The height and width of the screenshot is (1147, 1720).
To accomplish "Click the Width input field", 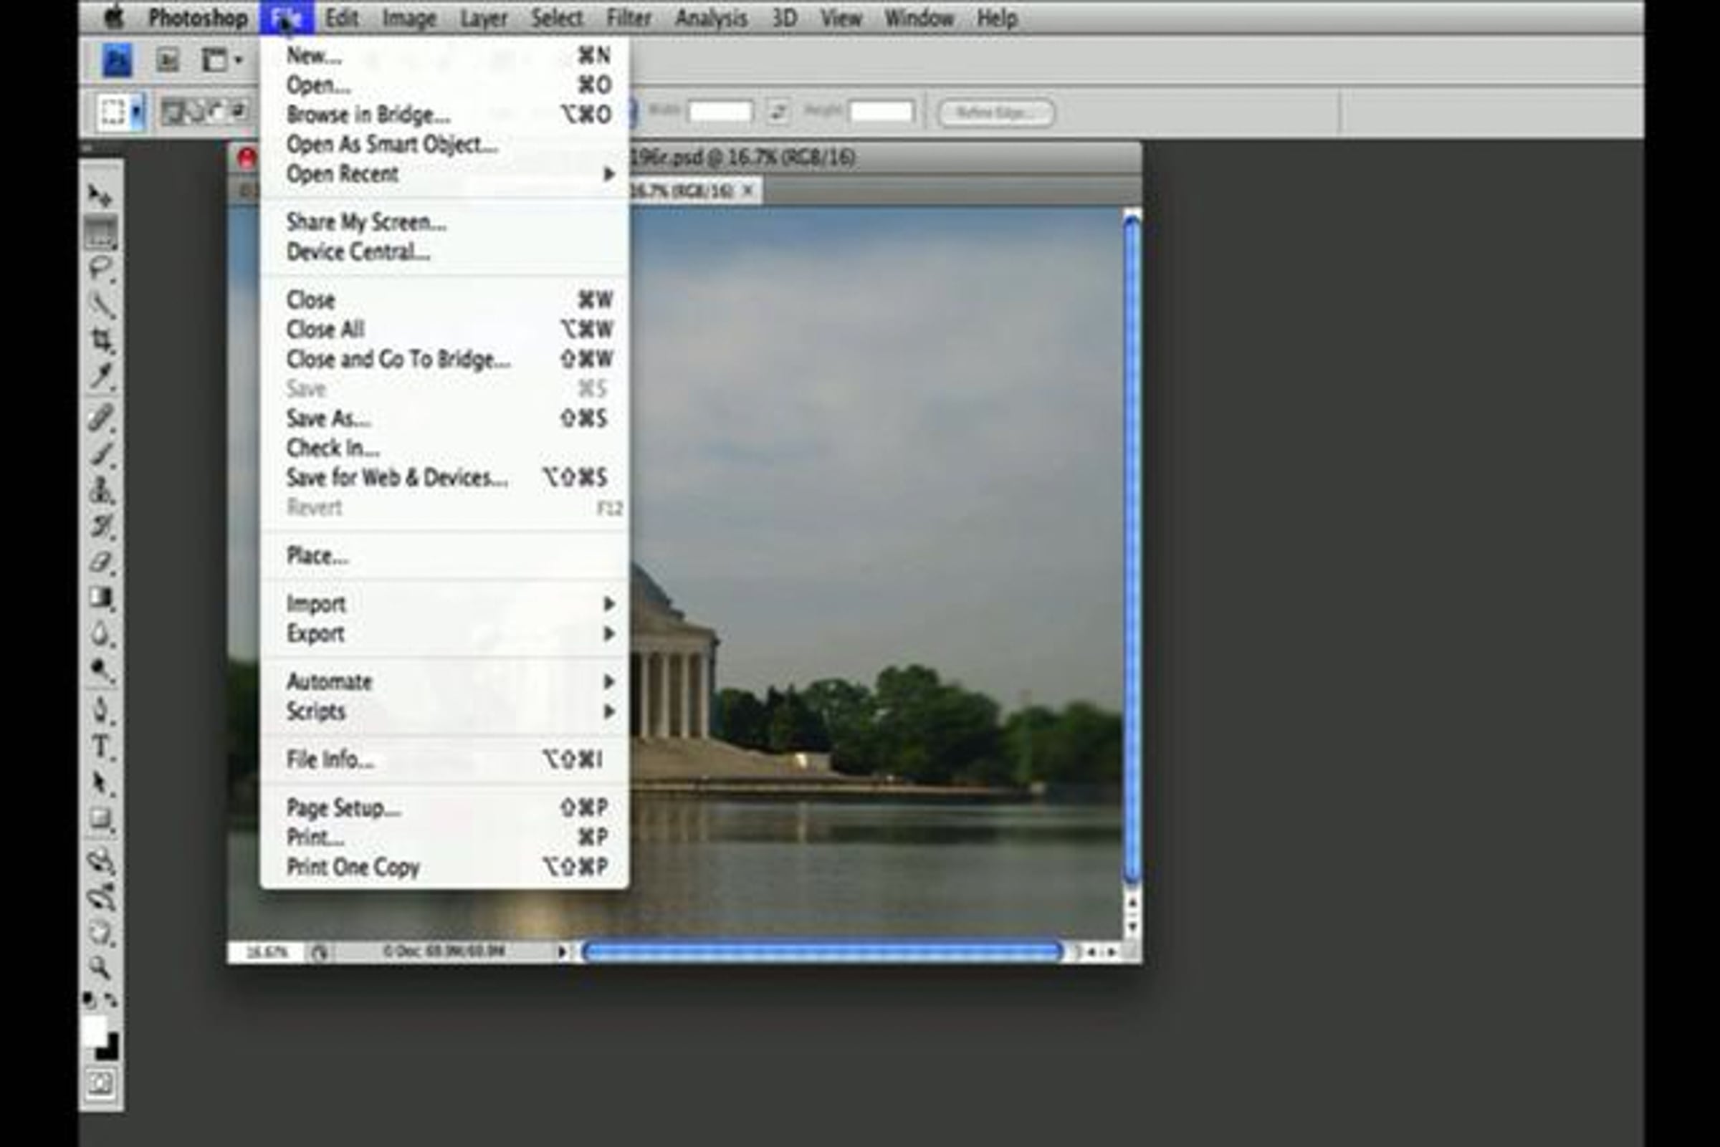I will tap(720, 112).
